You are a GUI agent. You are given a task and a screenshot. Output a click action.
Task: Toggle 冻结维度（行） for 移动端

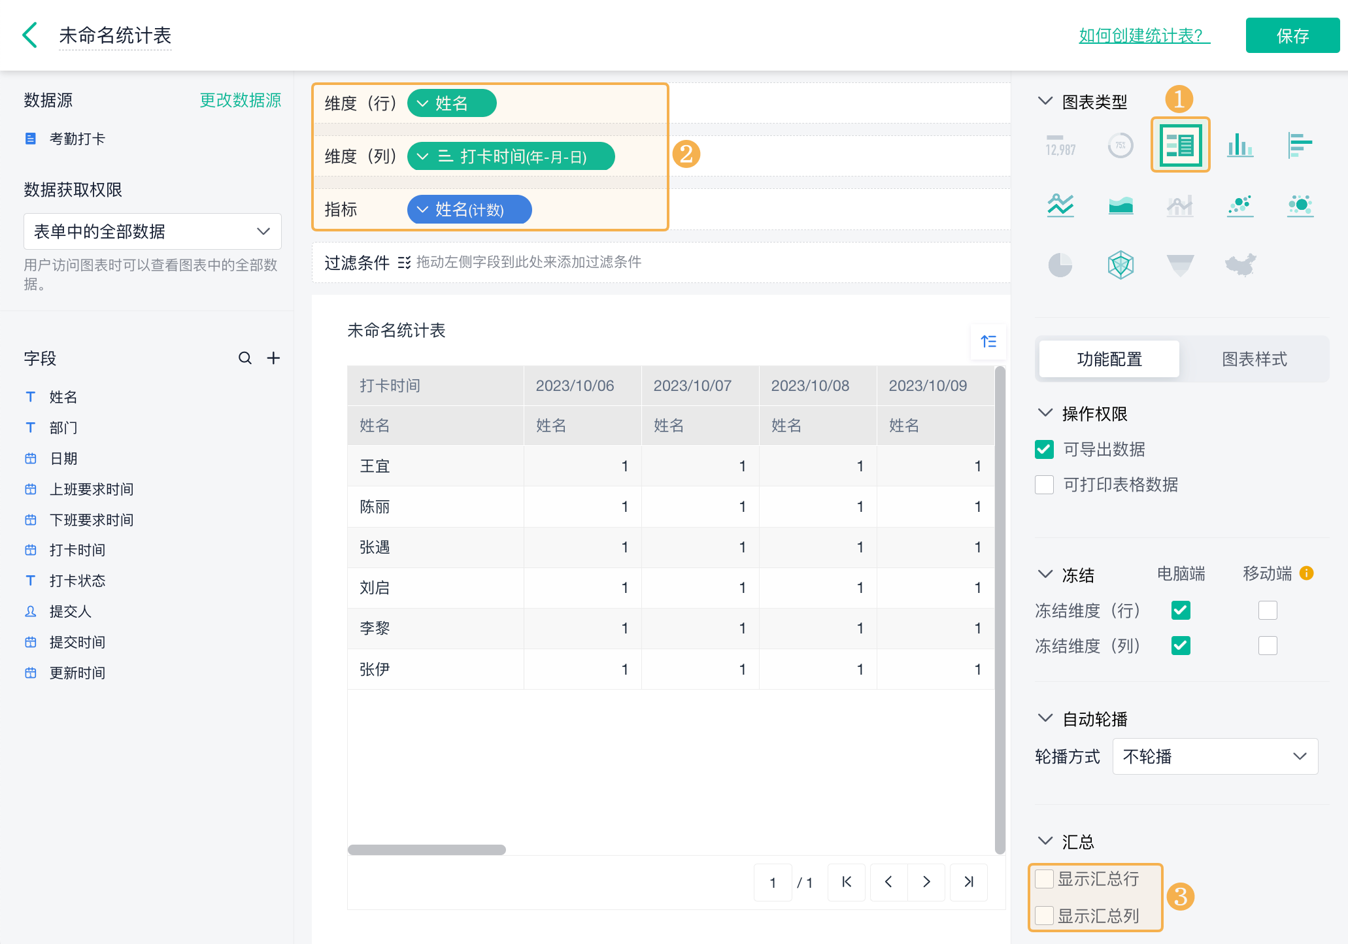1268,610
